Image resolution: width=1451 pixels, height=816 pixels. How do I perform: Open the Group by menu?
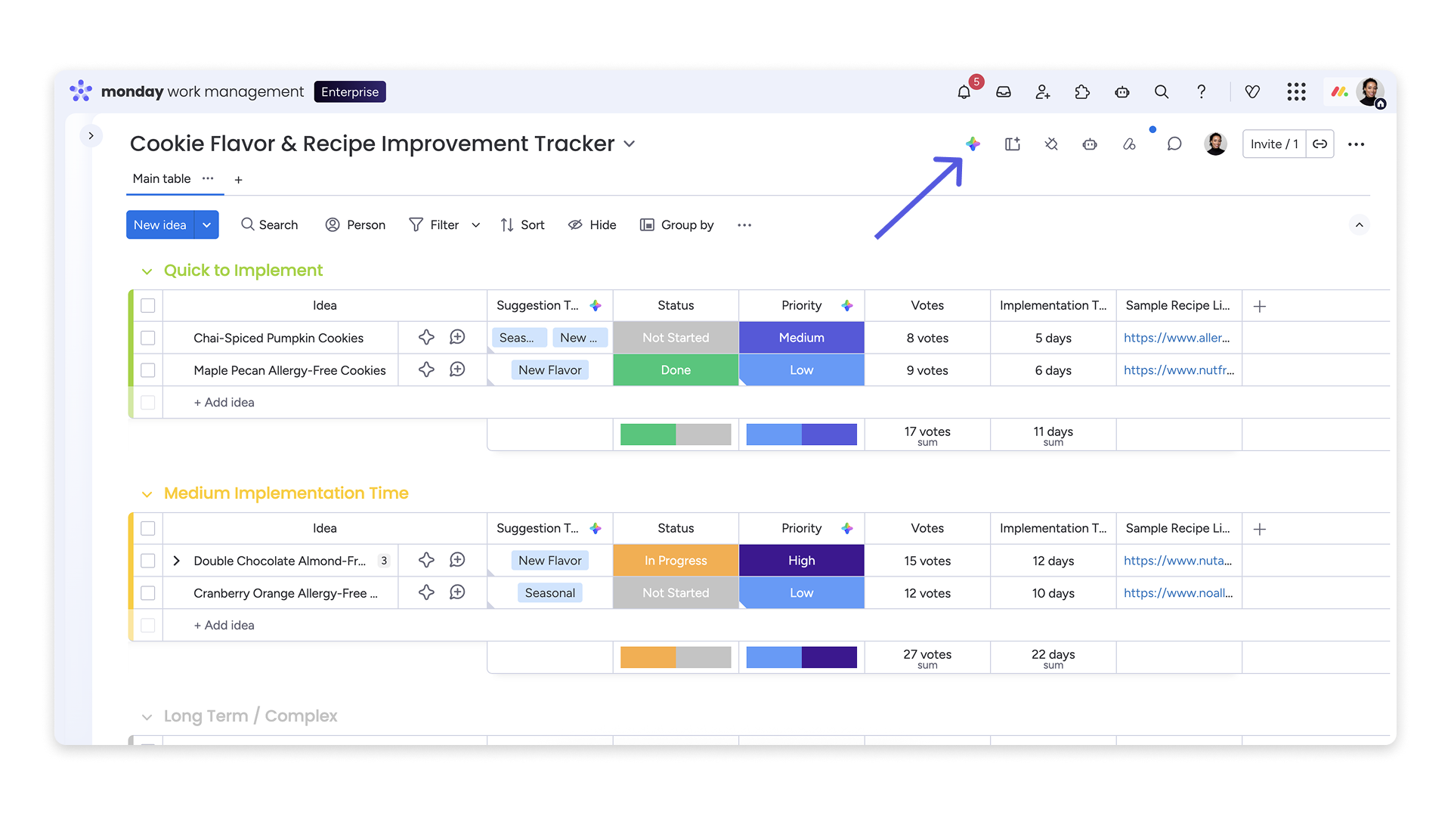(x=676, y=224)
